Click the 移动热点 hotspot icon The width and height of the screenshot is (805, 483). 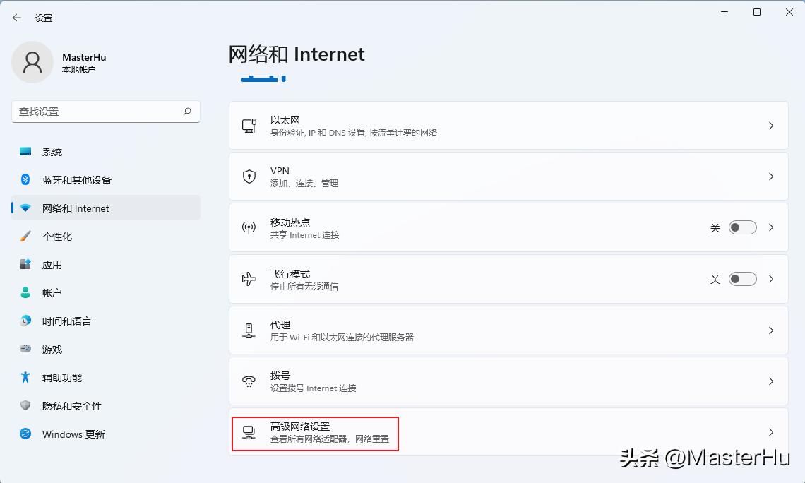(249, 227)
